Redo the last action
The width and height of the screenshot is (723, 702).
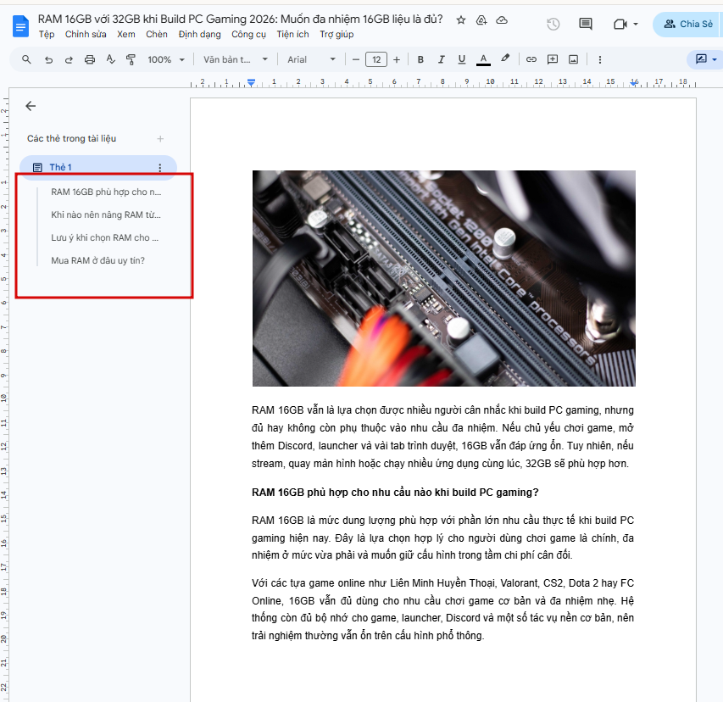69,59
